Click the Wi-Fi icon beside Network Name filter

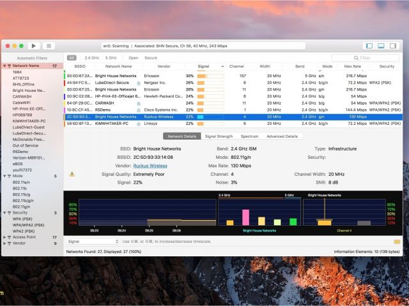[9, 66]
